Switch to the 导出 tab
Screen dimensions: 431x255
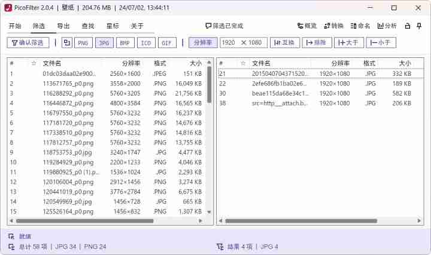pyautogui.click(x=63, y=26)
